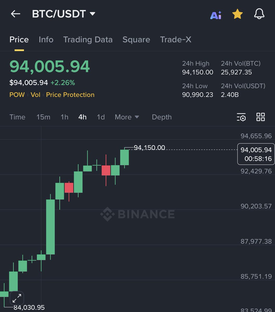Select the Depth view
Image resolution: width=275 pixels, height=312 pixels.
(162, 117)
